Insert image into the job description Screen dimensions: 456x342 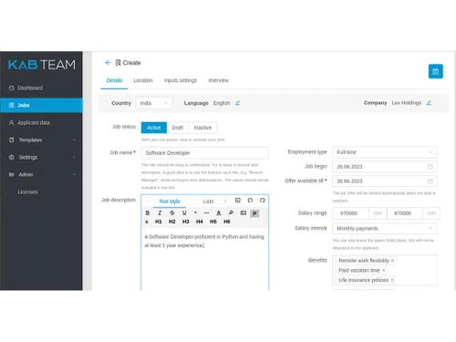point(243,213)
